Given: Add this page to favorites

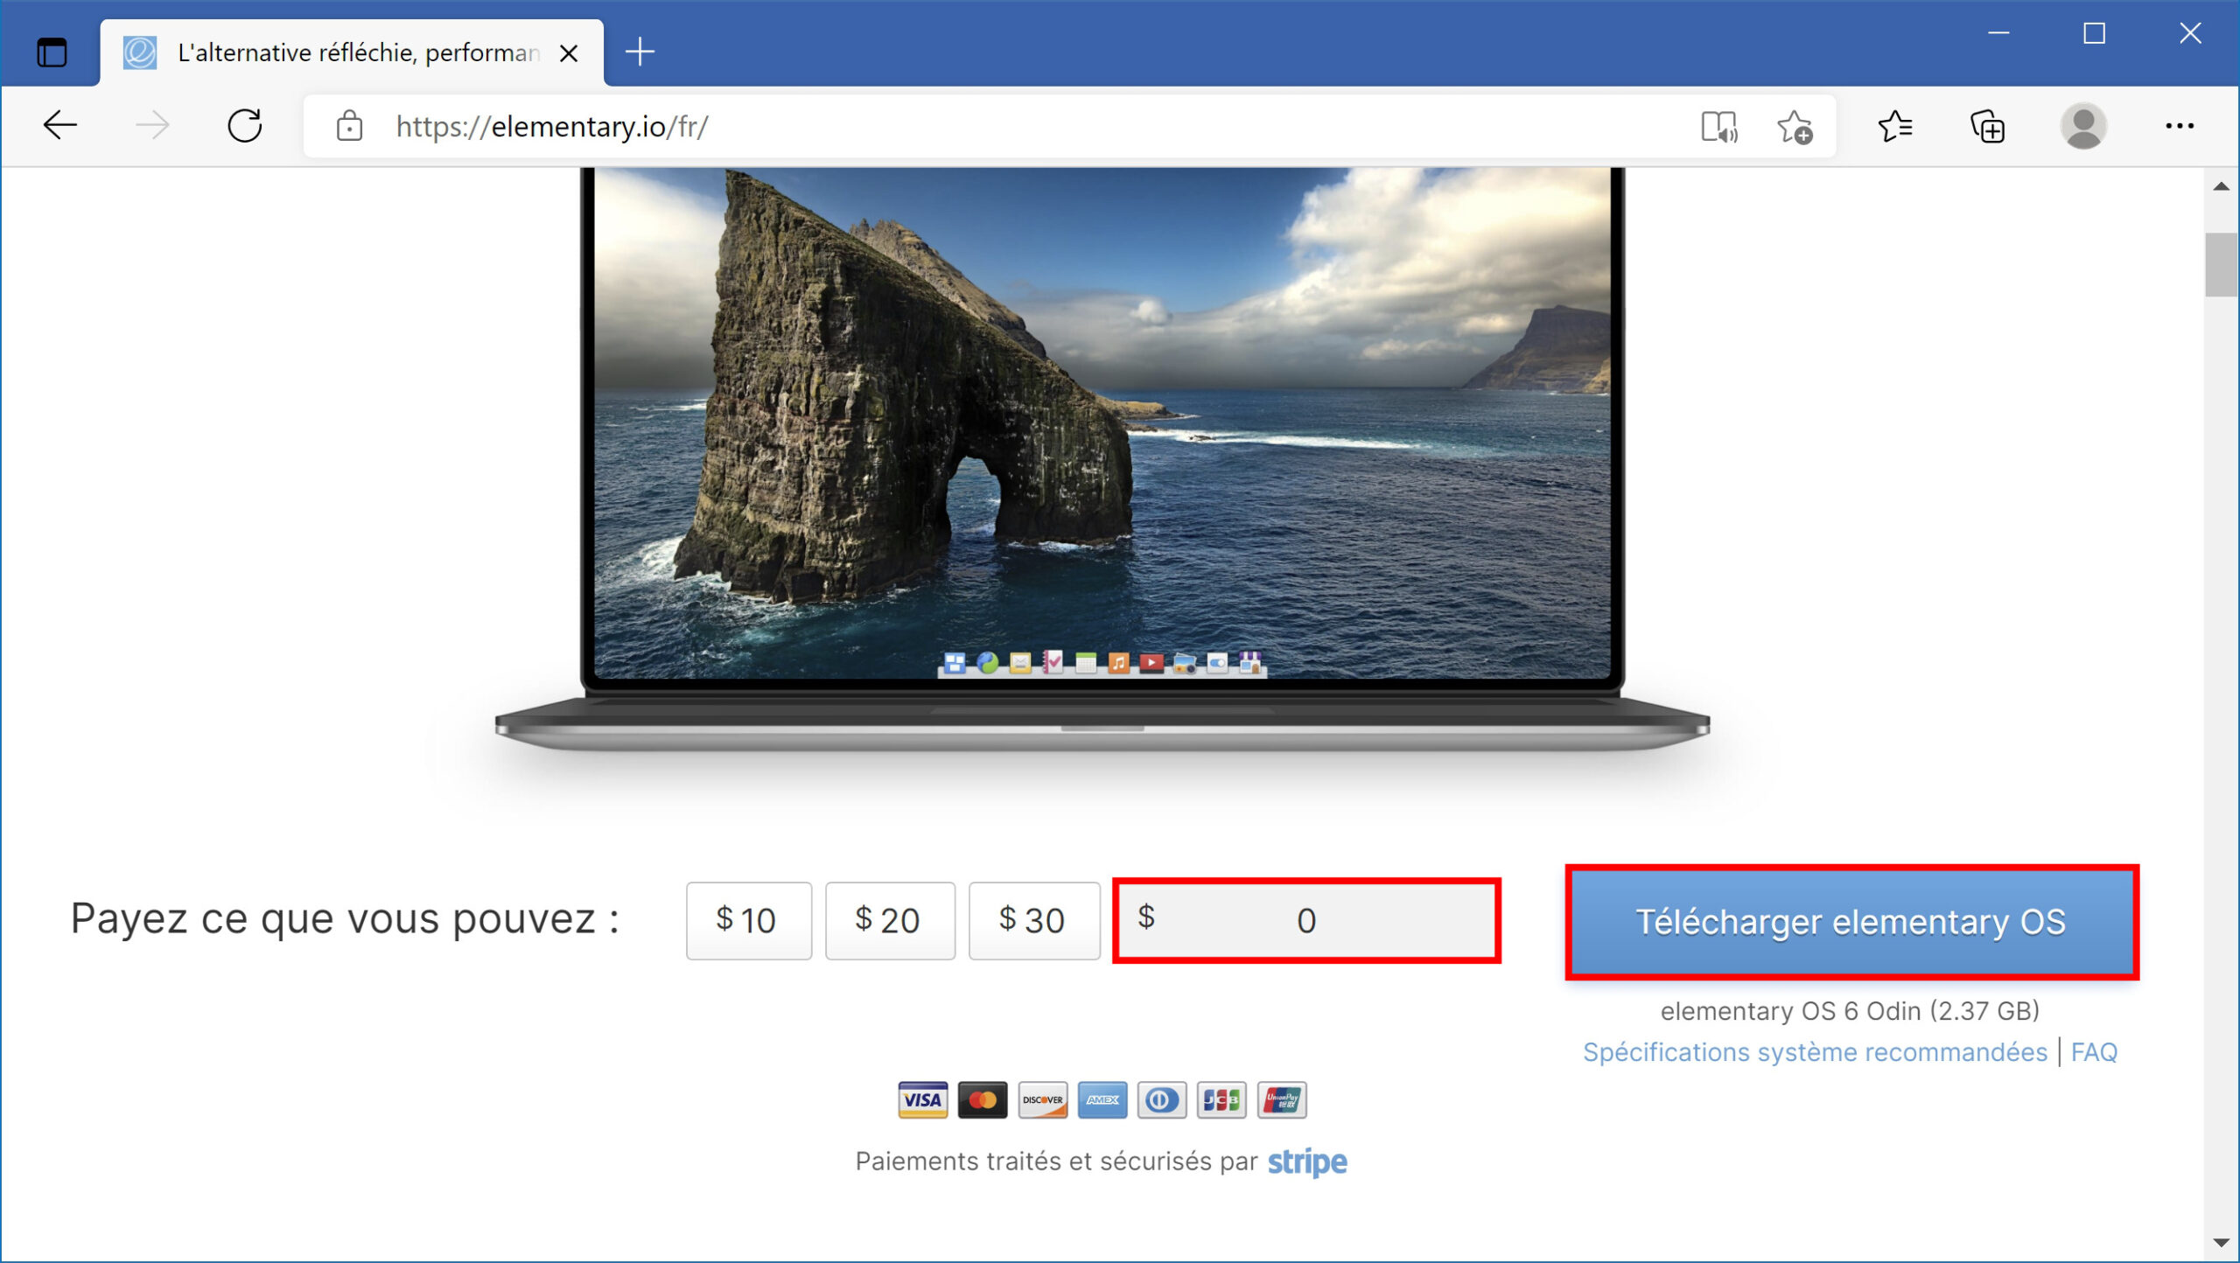Looking at the screenshot, I should click(1794, 127).
